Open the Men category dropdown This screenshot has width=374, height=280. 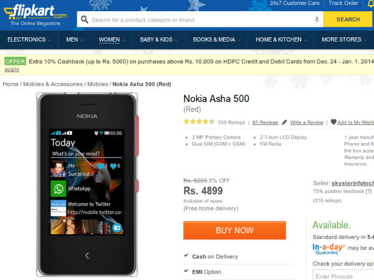pyautogui.click(x=74, y=40)
